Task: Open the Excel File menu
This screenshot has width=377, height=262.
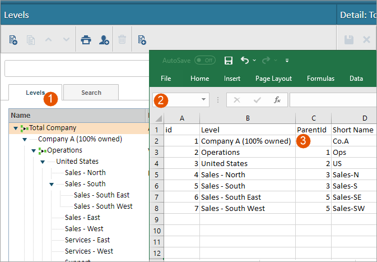Action: (x=166, y=79)
